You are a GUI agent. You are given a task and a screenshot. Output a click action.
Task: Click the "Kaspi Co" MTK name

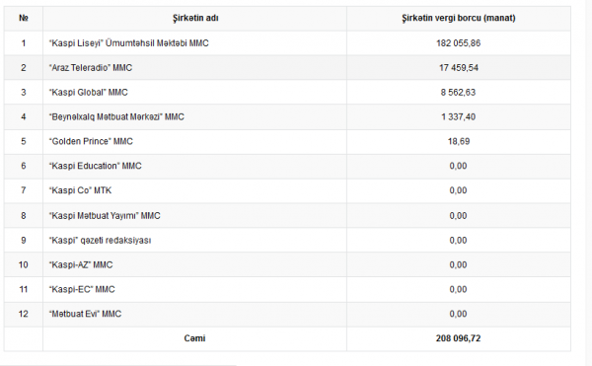(x=81, y=190)
